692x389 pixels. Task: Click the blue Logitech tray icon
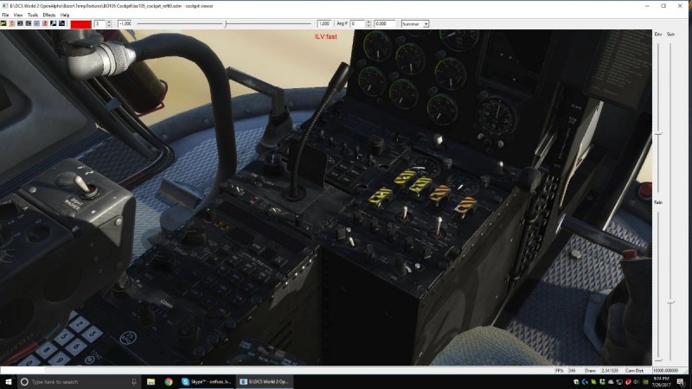(585, 382)
